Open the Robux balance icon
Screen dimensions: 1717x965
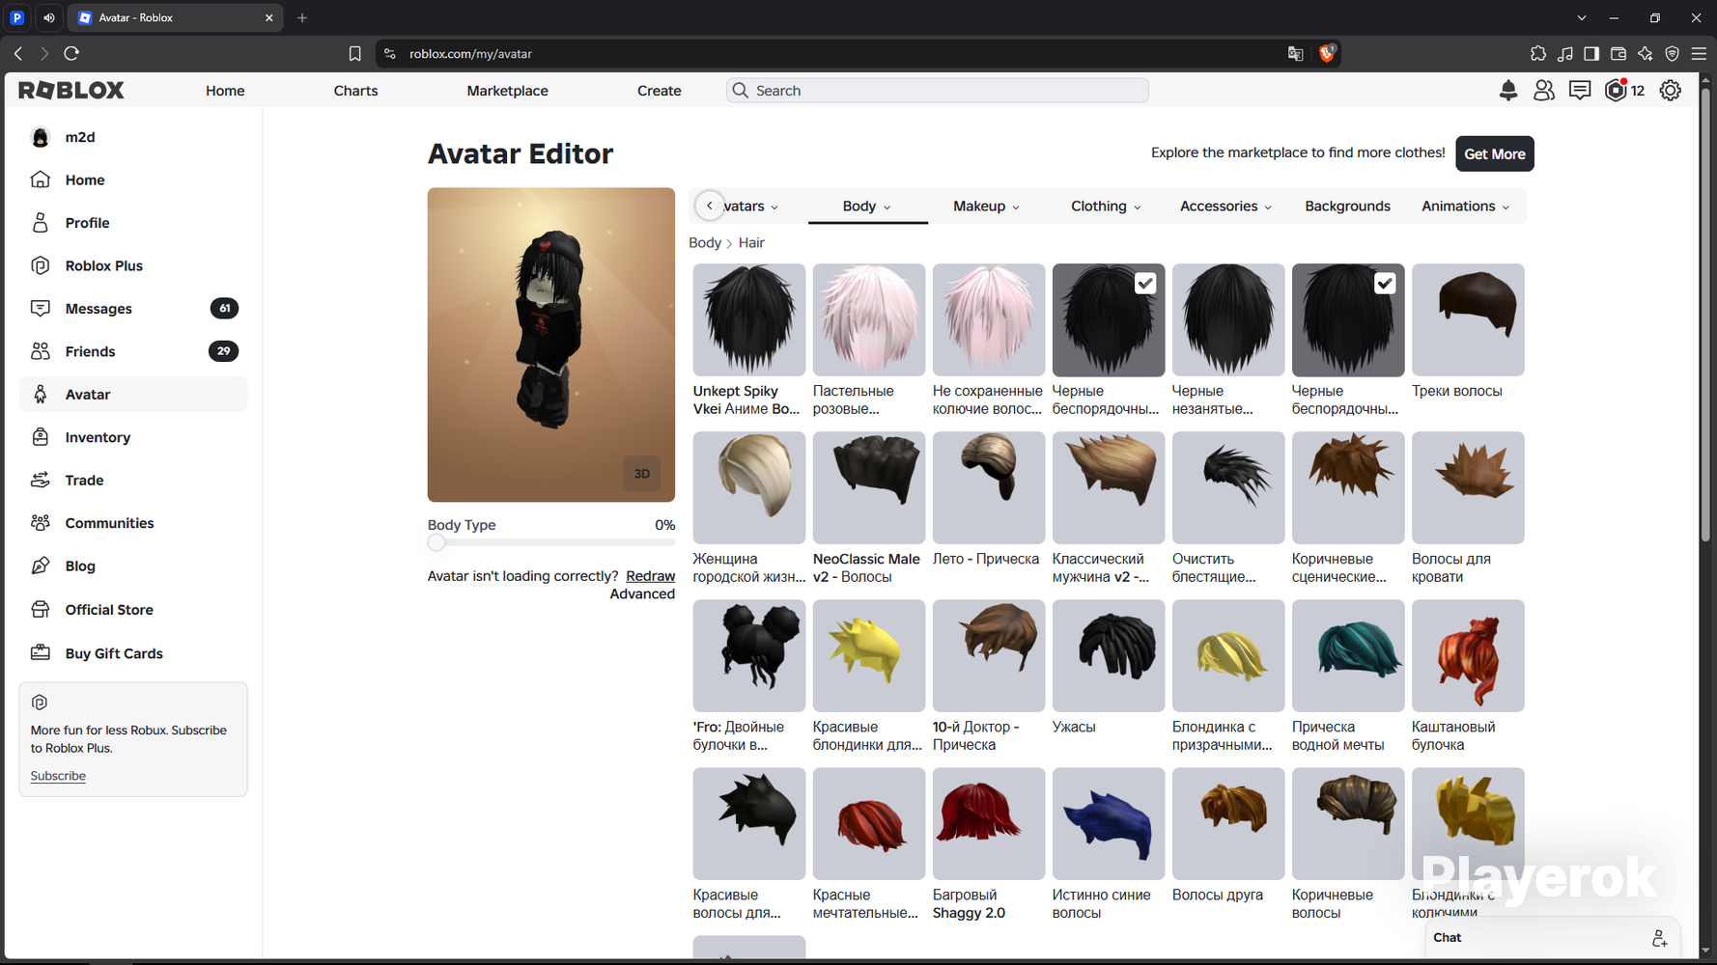tap(1616, 91)
